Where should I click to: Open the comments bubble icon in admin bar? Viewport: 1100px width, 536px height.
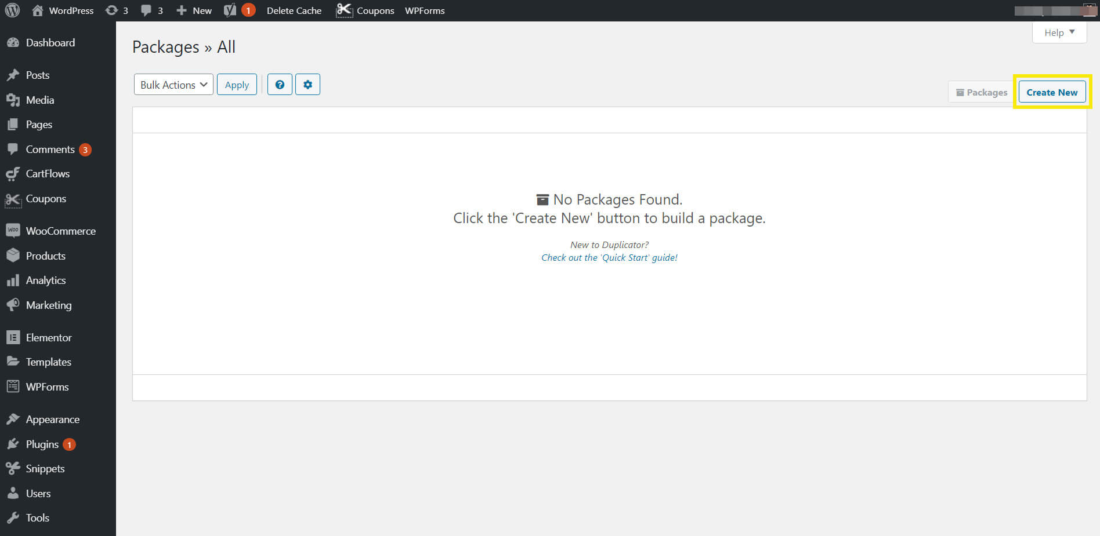click(146, 10)
